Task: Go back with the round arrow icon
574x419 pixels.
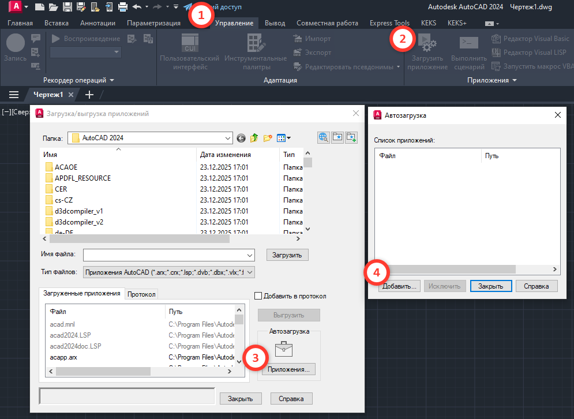Action: pyautogui.click(x=241, y=138)
